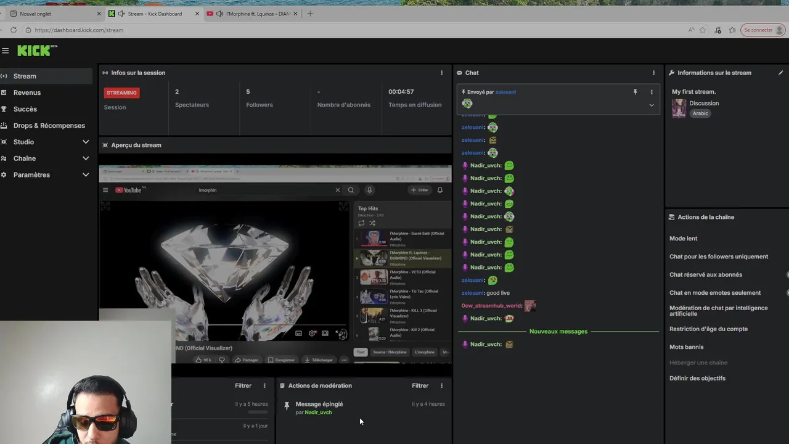Open Restriction d'âge du compte
This screenshot has height=444, width=789.
[x=708, y=329]
